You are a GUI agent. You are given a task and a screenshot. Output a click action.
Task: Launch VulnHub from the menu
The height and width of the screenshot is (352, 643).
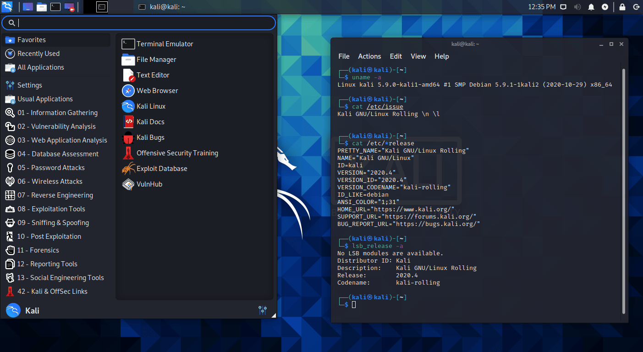pos(149,184)
